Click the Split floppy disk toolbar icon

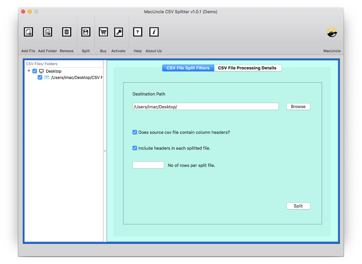(86, 32)
